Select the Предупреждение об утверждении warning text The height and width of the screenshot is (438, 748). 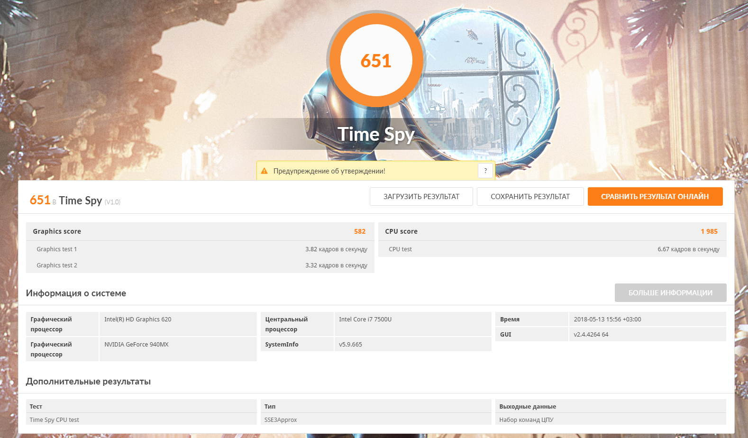click(329, 171)
